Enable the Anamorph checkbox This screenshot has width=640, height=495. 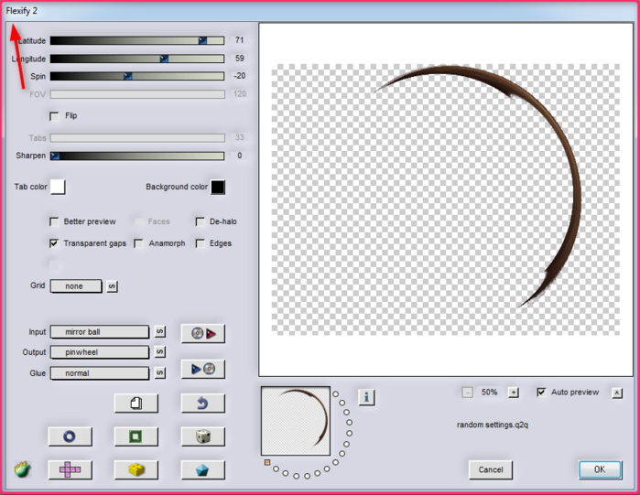pos(139,243)
